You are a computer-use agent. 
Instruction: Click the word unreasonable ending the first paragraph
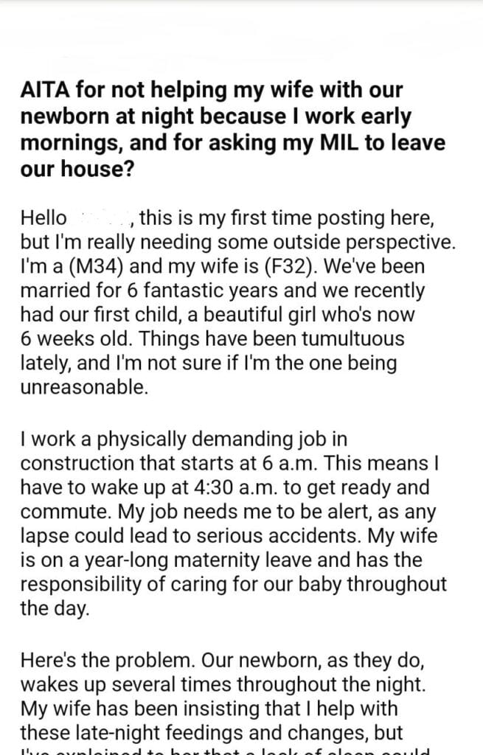point(84,388)
